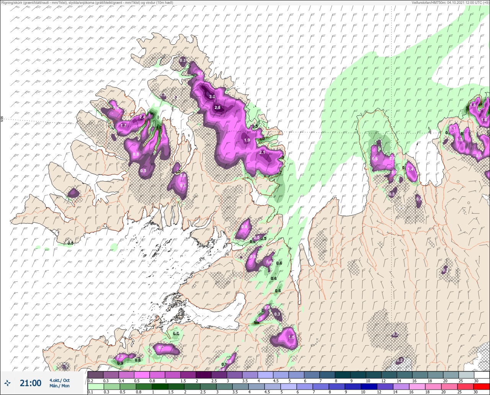
Task: Click the dark teal top-row swatch between 8 and 9
Action: tap(342, 375)
